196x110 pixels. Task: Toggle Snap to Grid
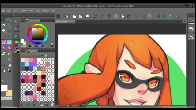click(170, 16)
